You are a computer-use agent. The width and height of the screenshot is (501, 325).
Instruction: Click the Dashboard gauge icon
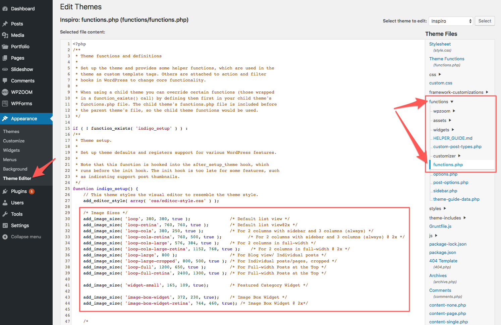5,9
